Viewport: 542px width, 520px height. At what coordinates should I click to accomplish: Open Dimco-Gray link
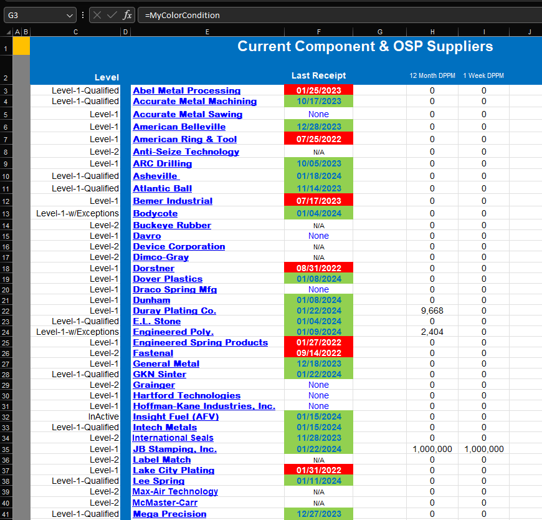coord(161,258)
